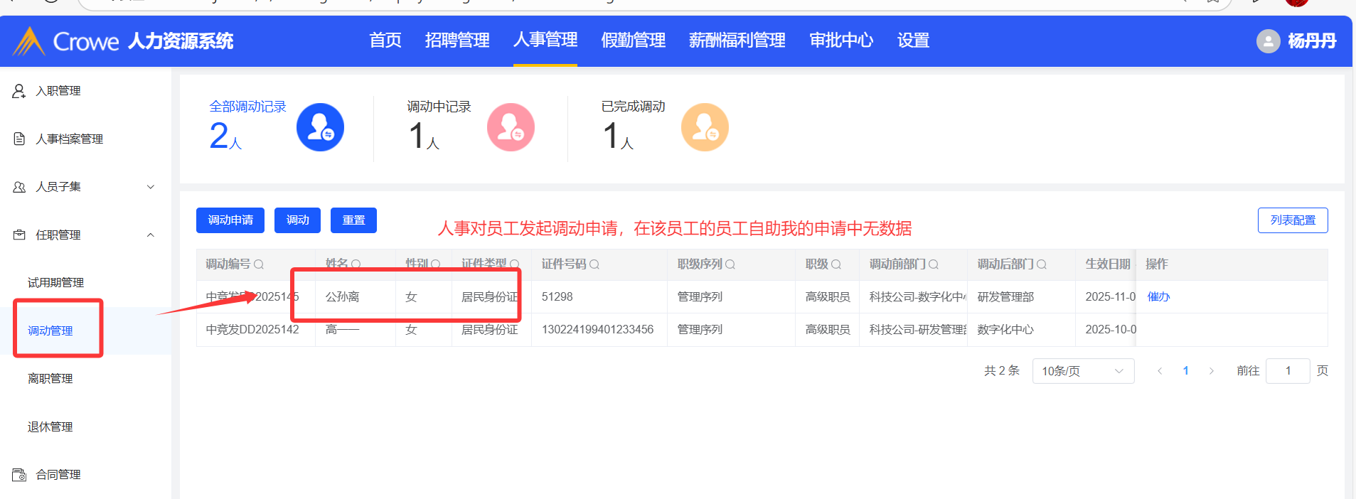
Task: Click the 生效日期 column header
Action: coord(1107,264)
